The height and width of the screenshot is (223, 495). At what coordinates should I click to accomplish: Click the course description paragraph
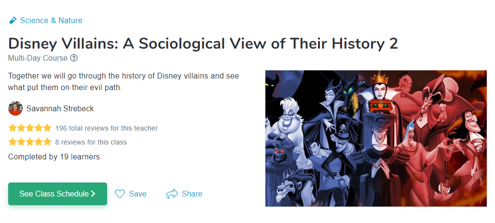(x=124, y=82)
